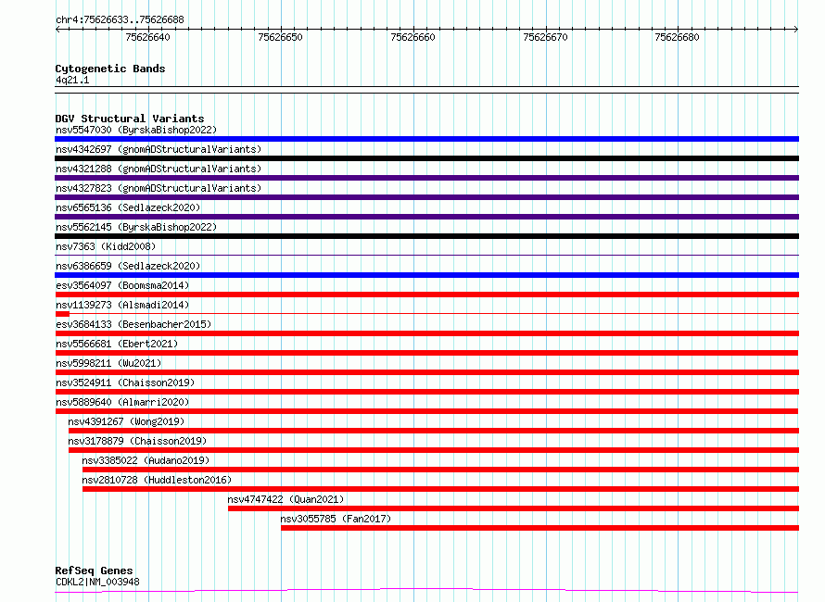Select the 4q21.1 cytogenetic band label
Image resolution: width=825 pixels, height=602 pixels.
tap(72, 80)
